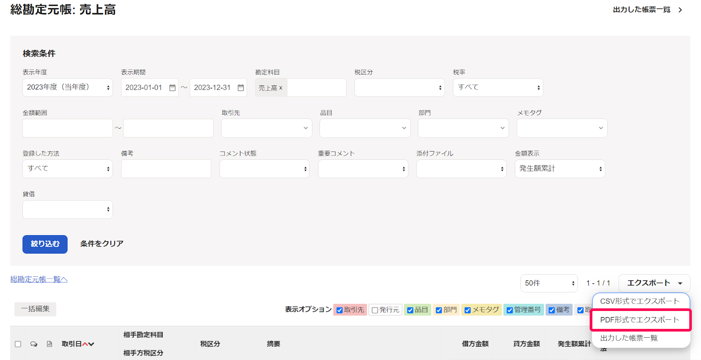Click the comment bubble icon in table header
The image size is (701, 360).
pos(34,344)
